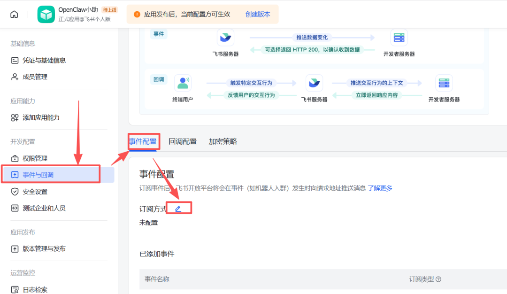Open 安全设置 page
507x294 pixels.
tap(35, 192)
